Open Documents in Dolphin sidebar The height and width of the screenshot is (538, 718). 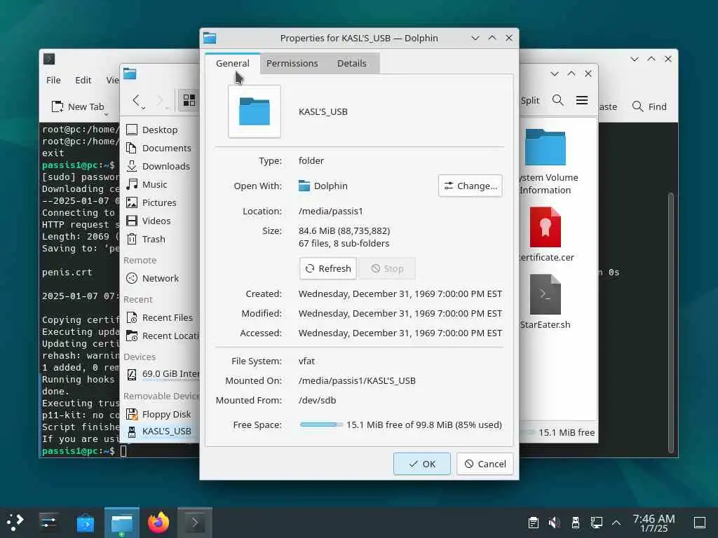tap(159, 149)
